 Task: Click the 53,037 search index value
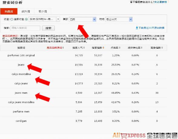click(x=98, y=55)
